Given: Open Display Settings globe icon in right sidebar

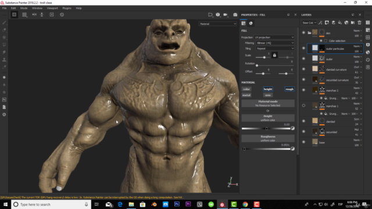Looking at the screenshot, I should (368, 52).
